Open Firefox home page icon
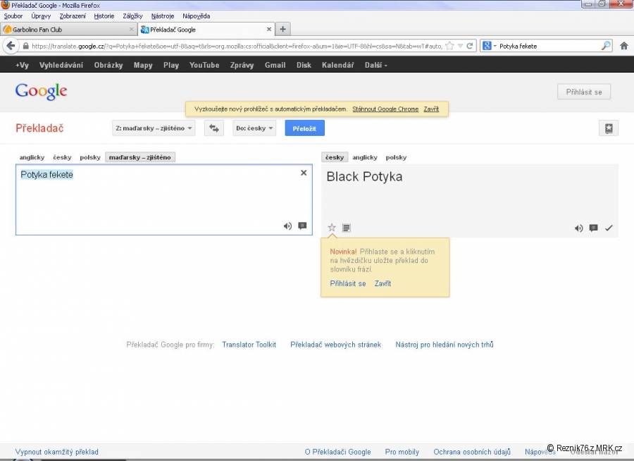Image resolution: width=634 pixels, height=461 pixels. coord(624,46)
